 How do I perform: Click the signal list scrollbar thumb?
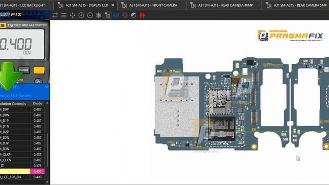pos(47,150)
